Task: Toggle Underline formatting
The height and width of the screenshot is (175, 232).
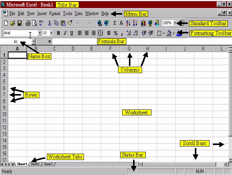Action: tap(72, 33)
